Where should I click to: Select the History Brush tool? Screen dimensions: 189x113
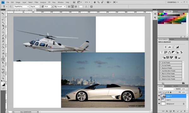click(x=3, y=41)
